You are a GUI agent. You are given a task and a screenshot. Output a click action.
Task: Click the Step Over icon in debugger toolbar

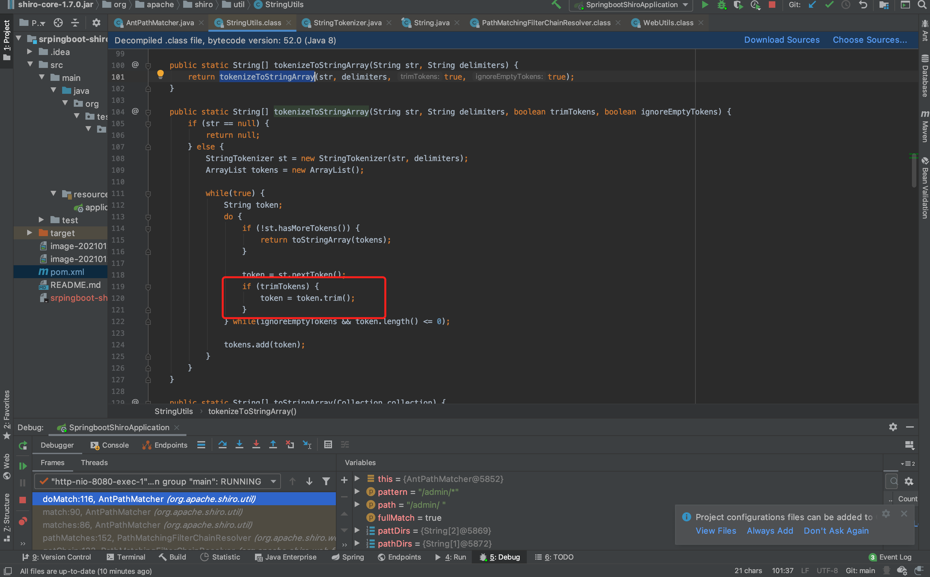(222, 444)
